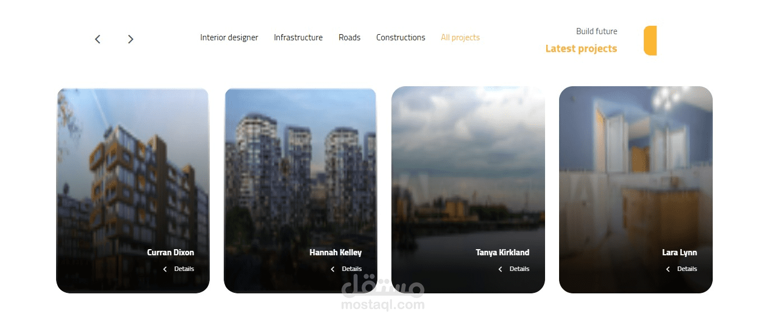Viewport: 766px width, 318px height.
Task: Click the Latest projects heading
Action: click(581, 49)
